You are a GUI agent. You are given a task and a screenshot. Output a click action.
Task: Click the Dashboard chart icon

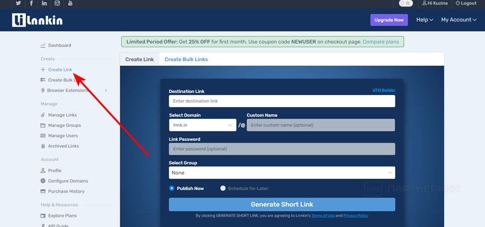pyautogui.click(x=43, y=45)
